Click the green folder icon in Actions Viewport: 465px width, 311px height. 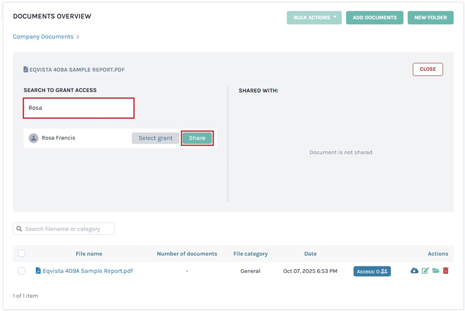pos(436,271)
